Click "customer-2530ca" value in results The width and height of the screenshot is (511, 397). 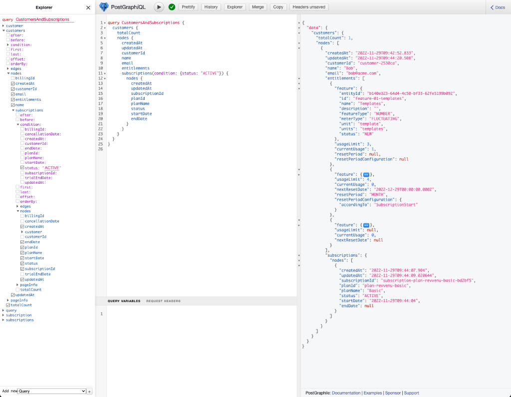coord(377,63)
